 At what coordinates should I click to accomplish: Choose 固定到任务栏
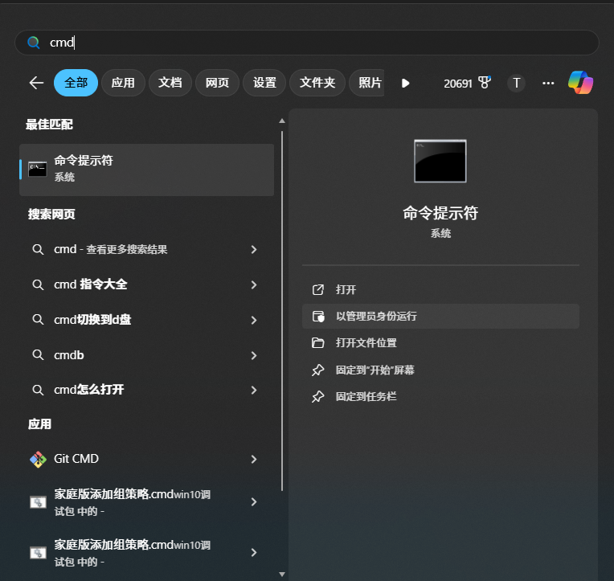pyautogui.click(x=440, y=397)
